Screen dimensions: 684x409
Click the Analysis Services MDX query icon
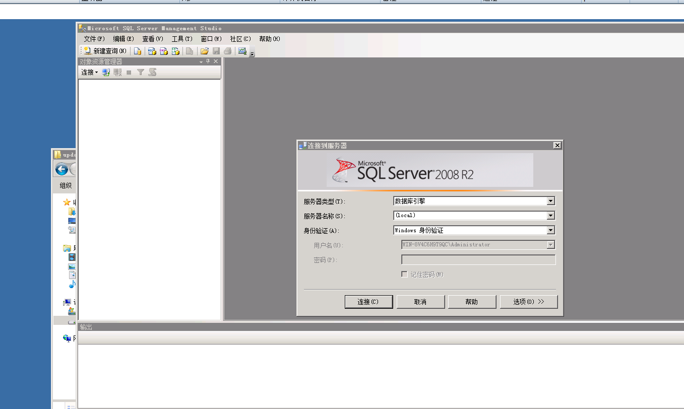151,51
